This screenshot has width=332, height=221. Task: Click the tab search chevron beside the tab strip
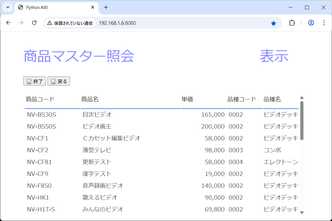coord(7,7)
